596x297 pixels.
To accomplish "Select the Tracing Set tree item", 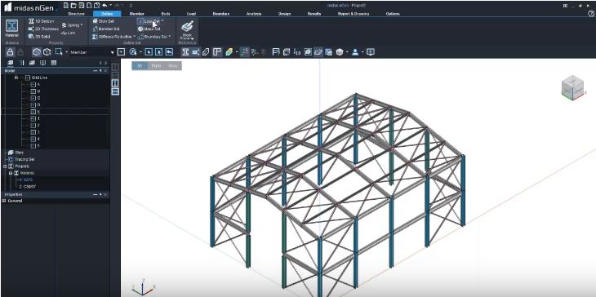I will 22,159.
